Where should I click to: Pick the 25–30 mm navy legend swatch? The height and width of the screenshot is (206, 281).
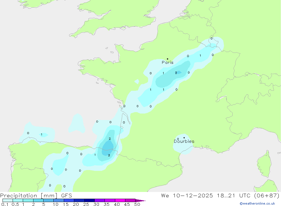click(89, 200)
